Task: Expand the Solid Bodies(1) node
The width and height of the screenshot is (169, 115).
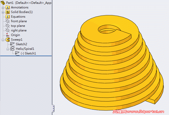Action: (x=3, y=12)
